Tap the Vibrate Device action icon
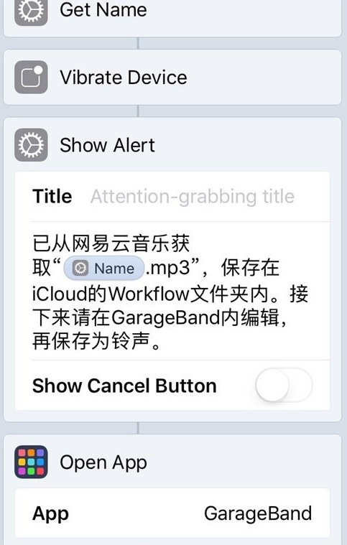Screen dimensions: 347x545 point(31,77)
